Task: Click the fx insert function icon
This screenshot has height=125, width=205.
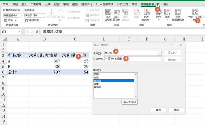Action: coord(37,32)
